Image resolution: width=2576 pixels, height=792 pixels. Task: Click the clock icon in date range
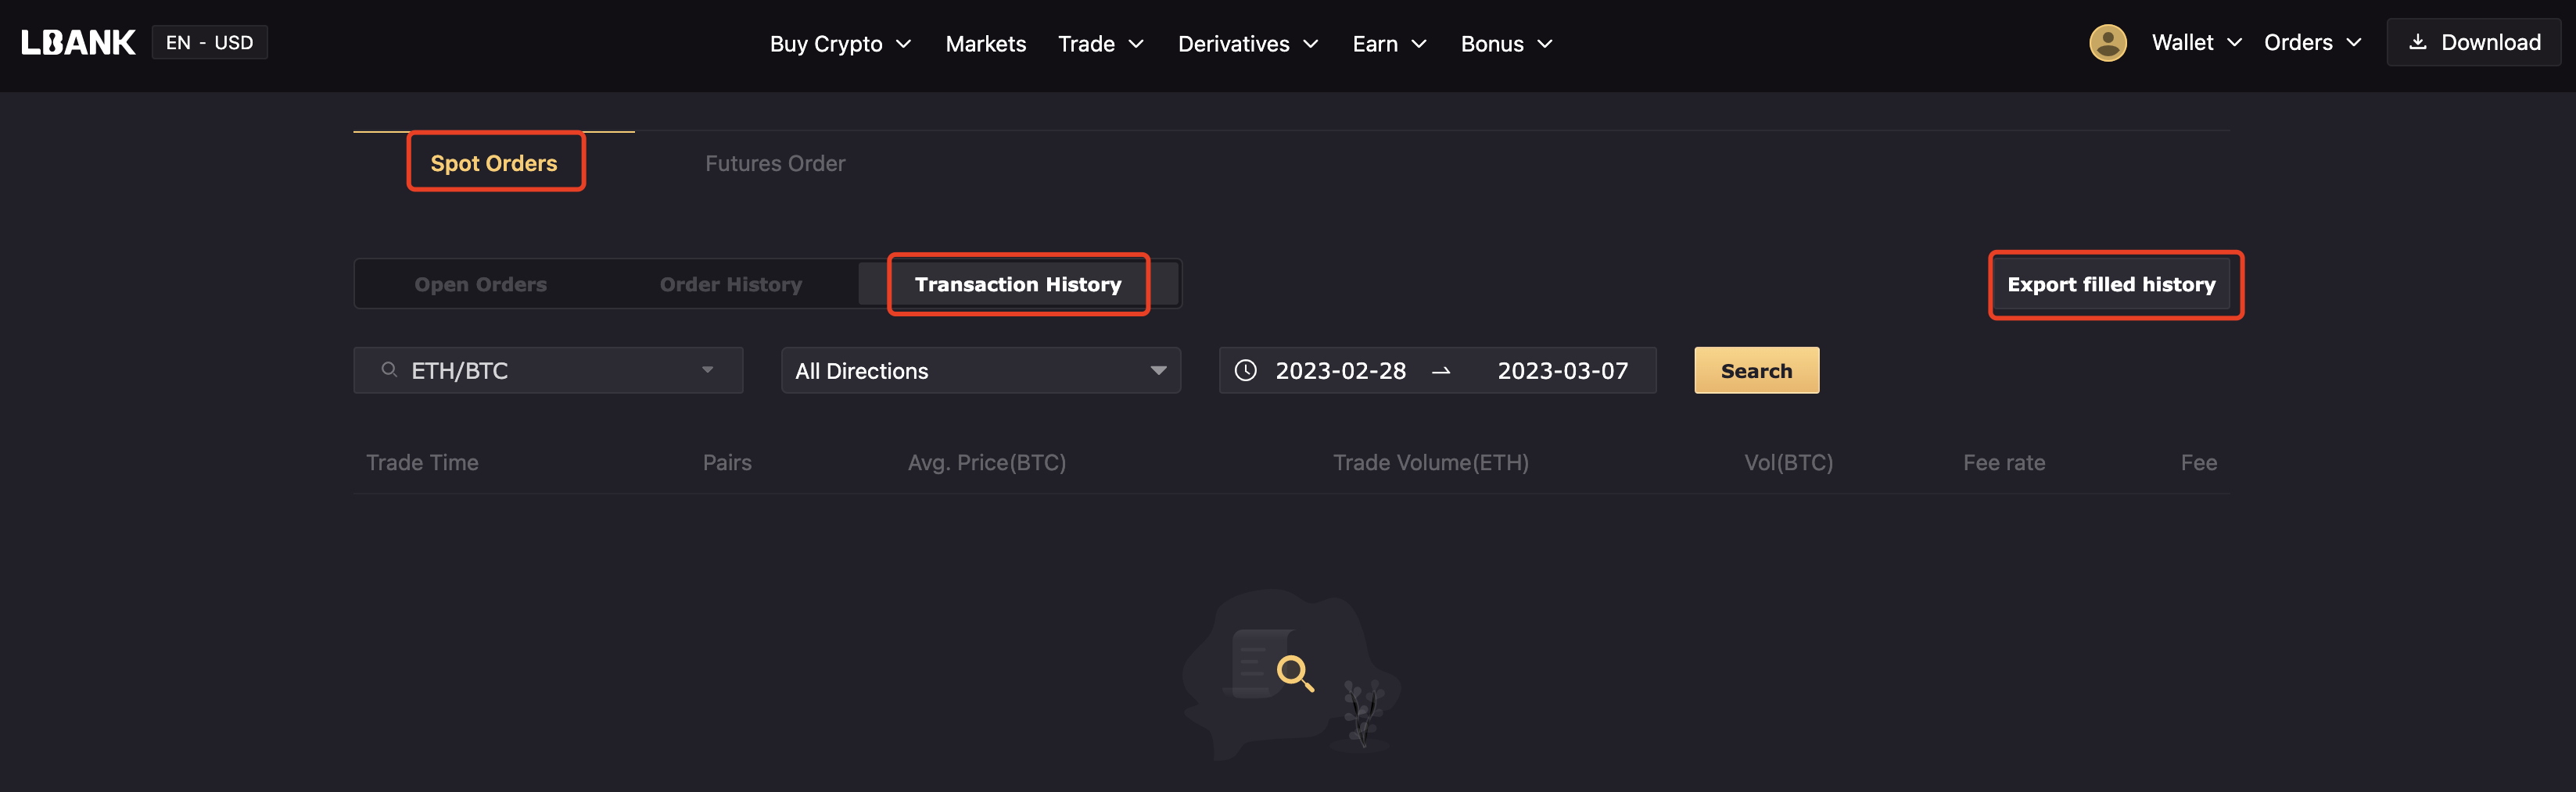[x=1245, y=370]
